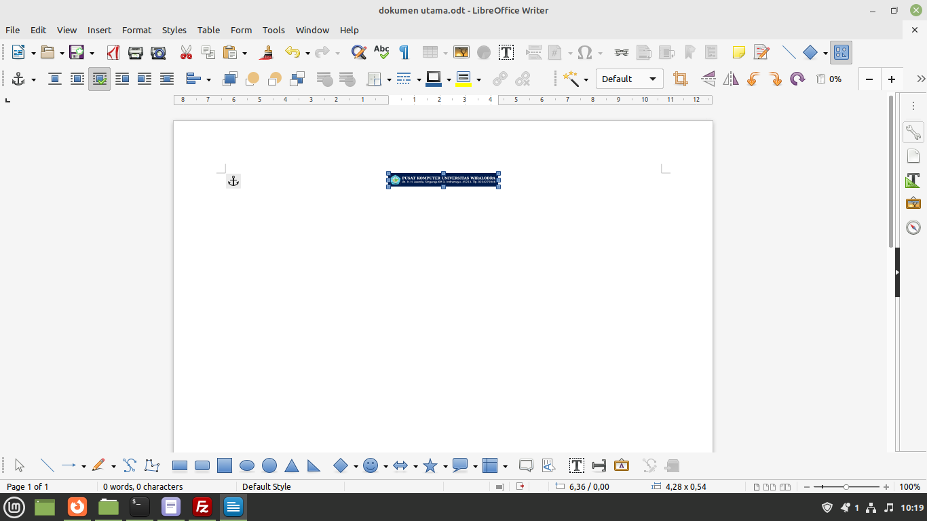This screenshot has height=521, width=927.
Task: Open the Format menu
Action: coord(136,30)
